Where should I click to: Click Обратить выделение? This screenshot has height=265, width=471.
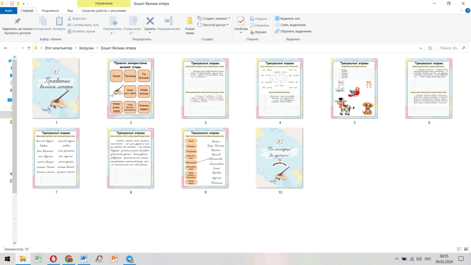pos(293,31)
